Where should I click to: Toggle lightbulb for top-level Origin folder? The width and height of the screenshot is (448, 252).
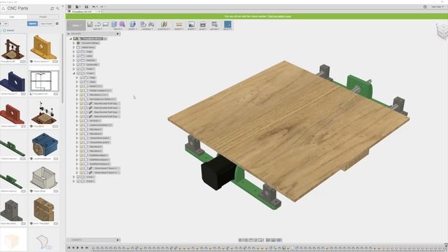point(78,52)
